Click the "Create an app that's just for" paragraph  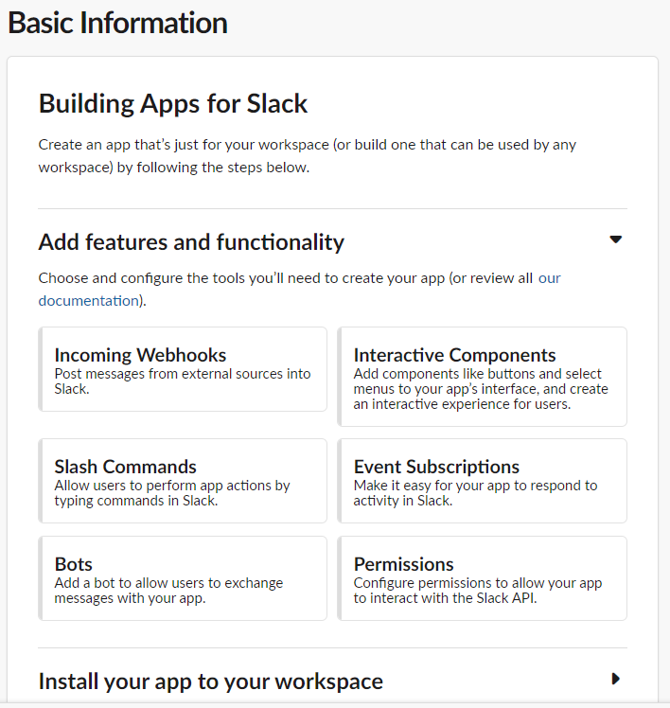pos(308,156)
